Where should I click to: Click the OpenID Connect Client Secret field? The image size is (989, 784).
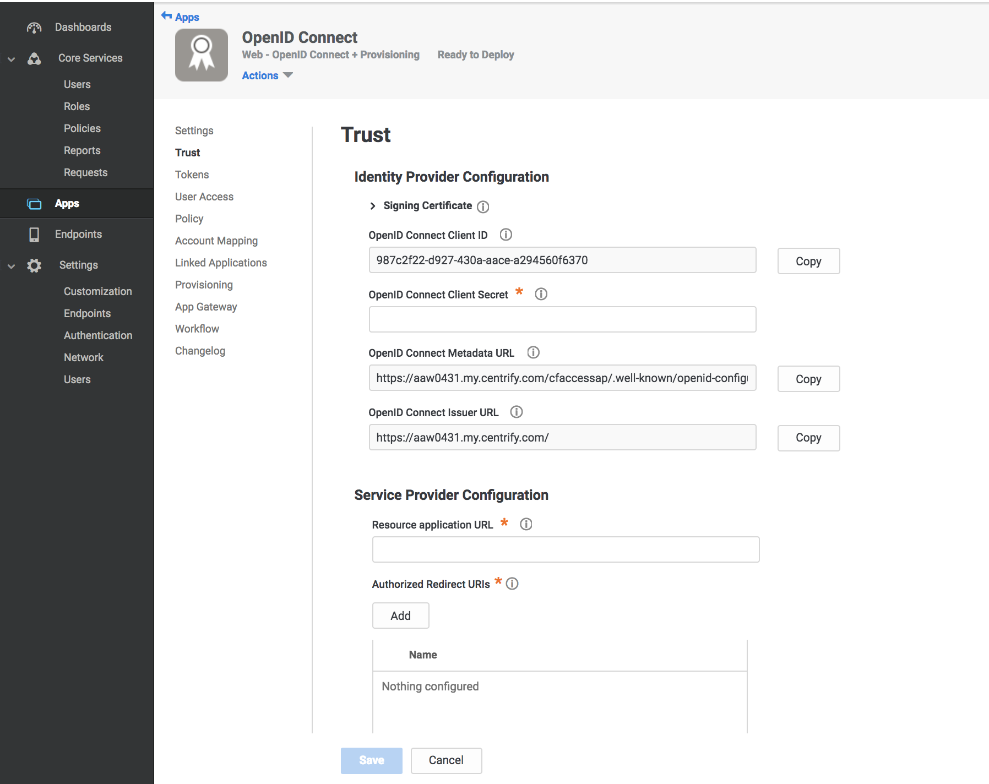[562, 319]
